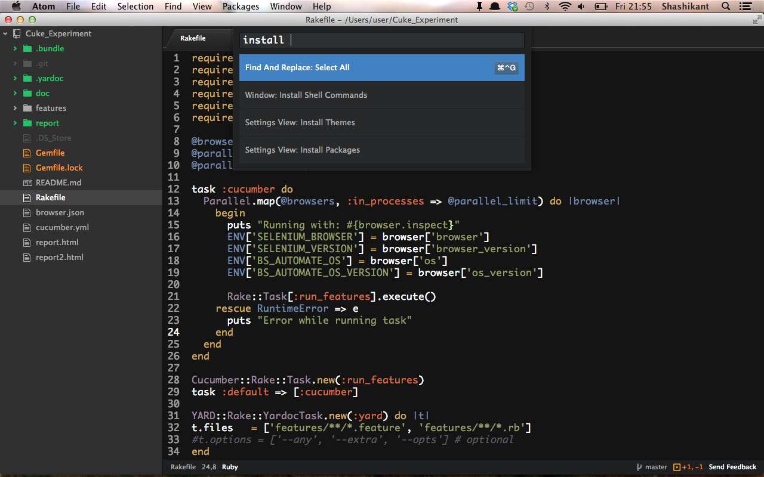The image size is (764, 477).
Task: Open report.html from the tree
Action: (x=57, y=242)
